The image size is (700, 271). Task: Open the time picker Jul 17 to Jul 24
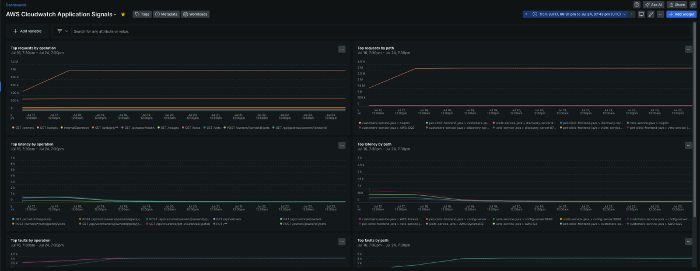pos(579,14)
